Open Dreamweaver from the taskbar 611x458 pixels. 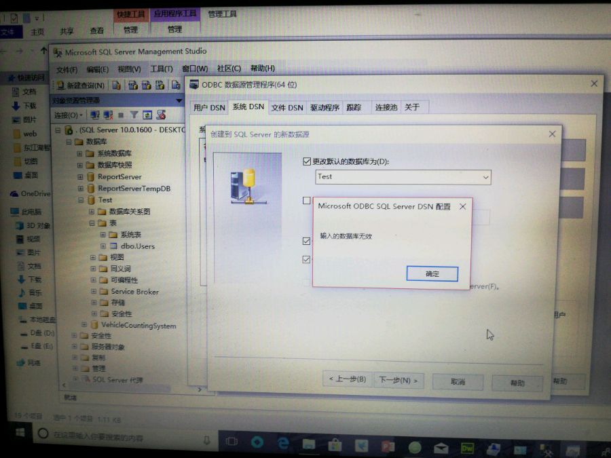pos(467,449)
